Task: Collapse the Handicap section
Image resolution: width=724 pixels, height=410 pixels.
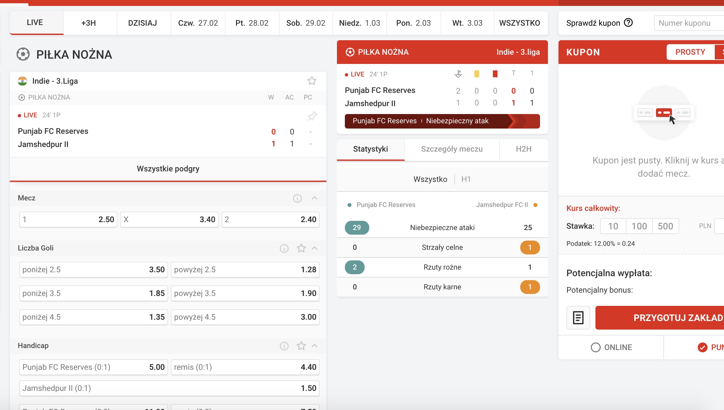Action: tap(315, 346)
